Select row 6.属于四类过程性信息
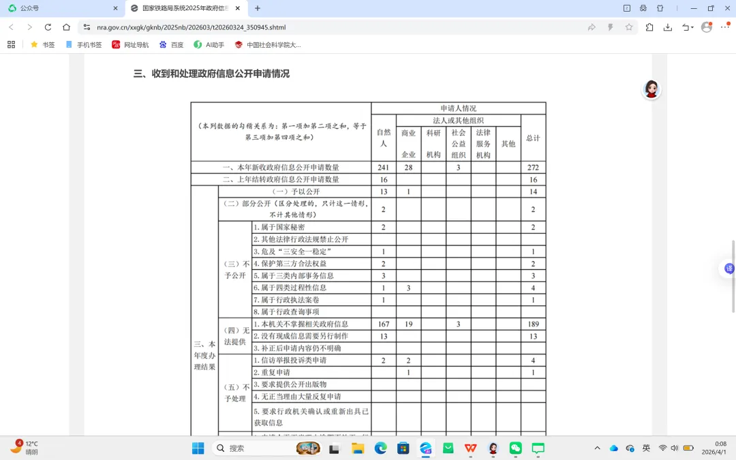 coord(311,288)
